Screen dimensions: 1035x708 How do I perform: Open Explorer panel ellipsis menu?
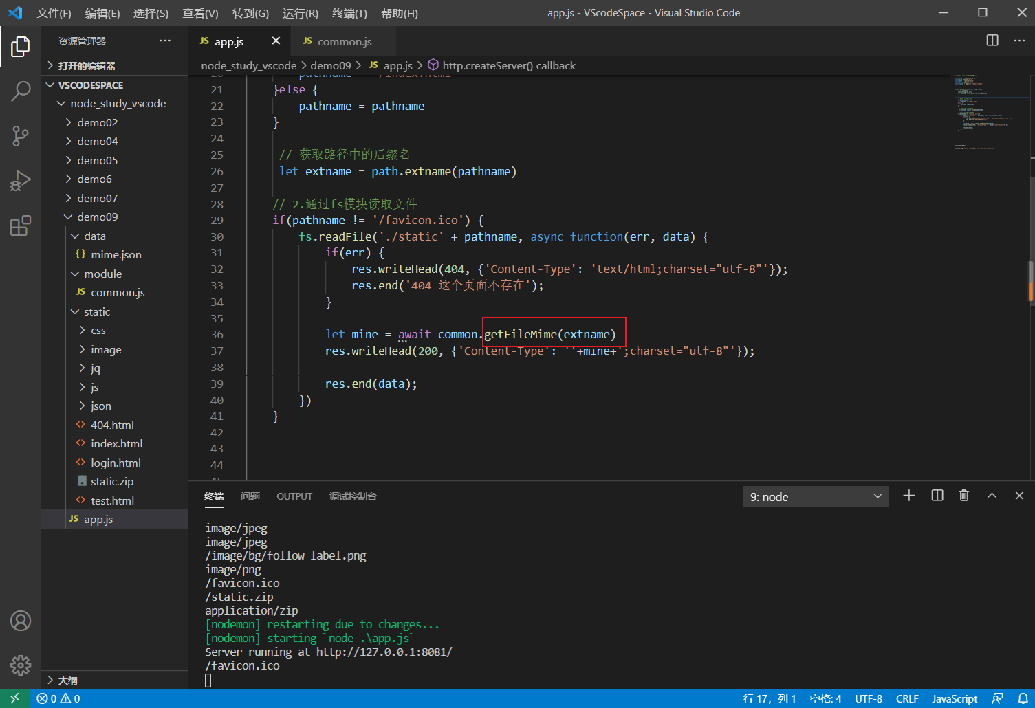click(x=165, y=41)
